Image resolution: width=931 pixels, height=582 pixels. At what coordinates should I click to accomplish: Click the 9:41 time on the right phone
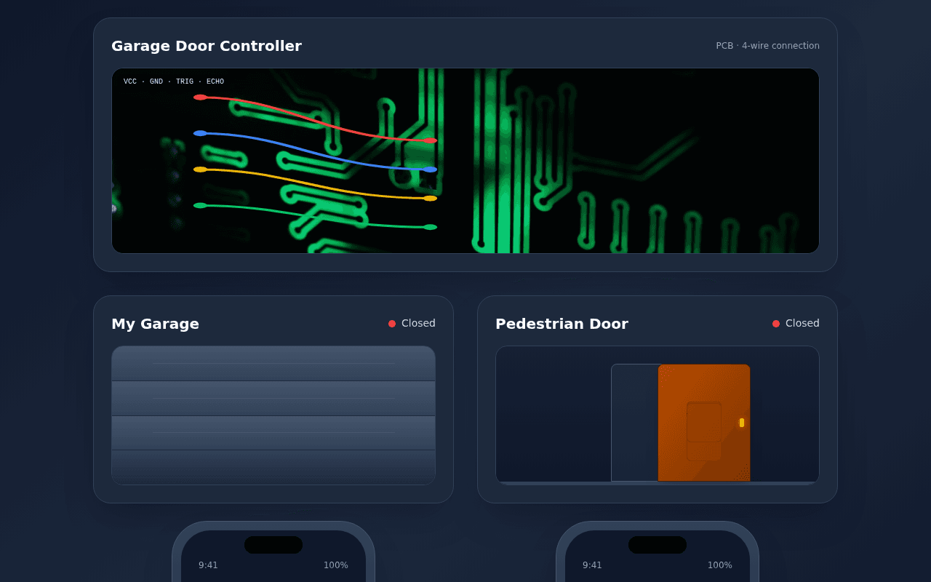pos(592,565)
